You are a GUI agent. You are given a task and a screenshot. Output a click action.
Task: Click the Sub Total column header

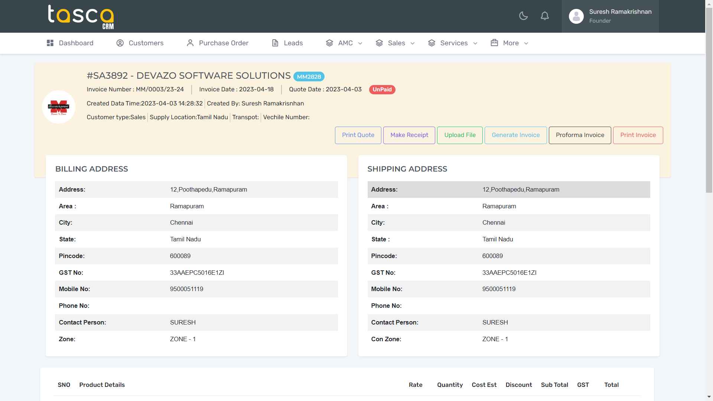tap(554, 385)
